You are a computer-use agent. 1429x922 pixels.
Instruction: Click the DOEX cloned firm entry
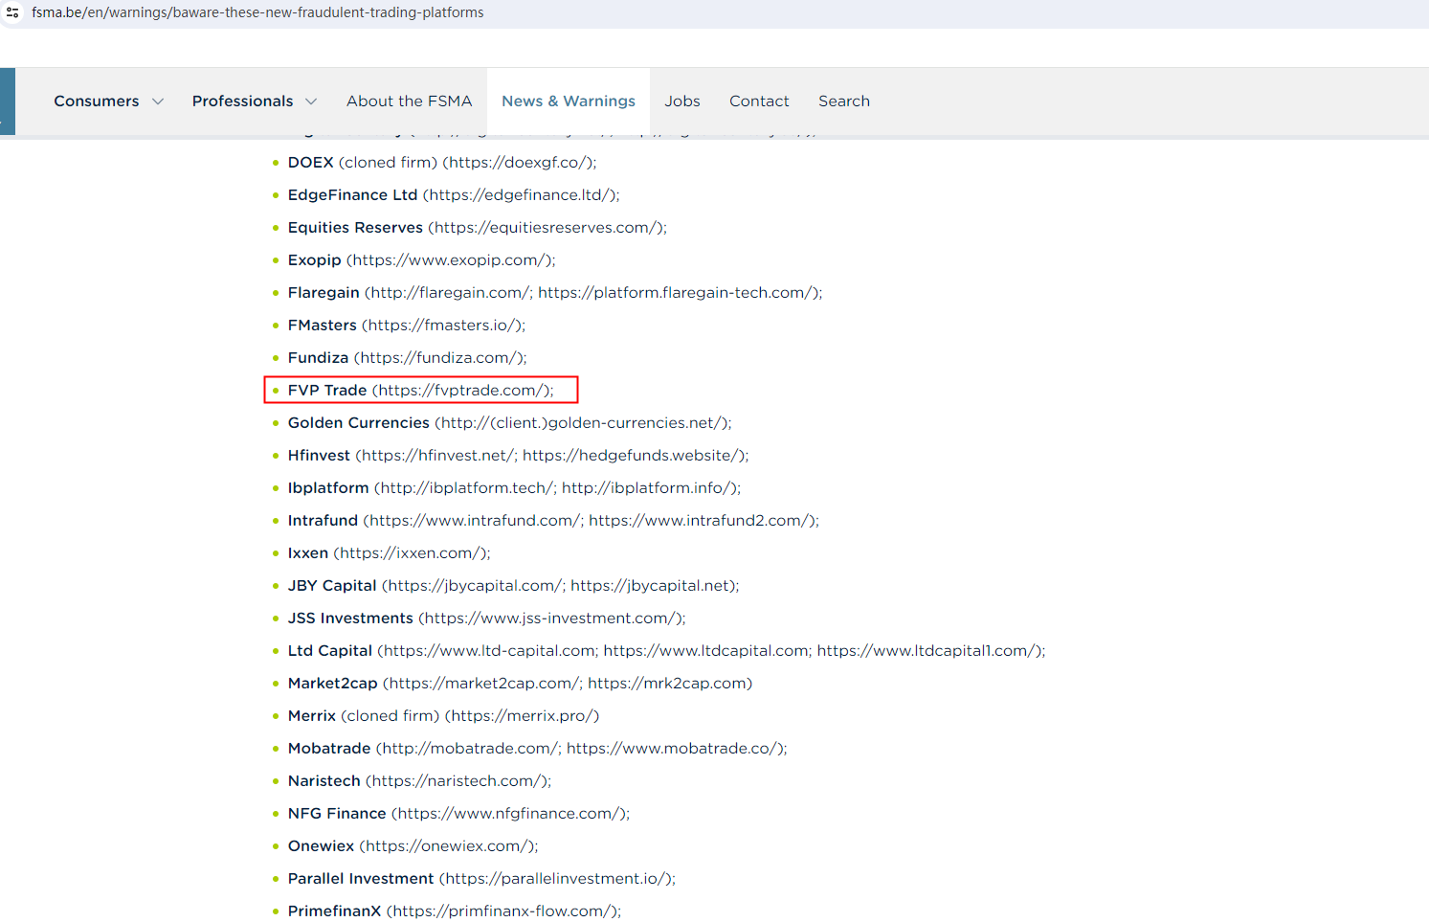click(x=441, y=163)
